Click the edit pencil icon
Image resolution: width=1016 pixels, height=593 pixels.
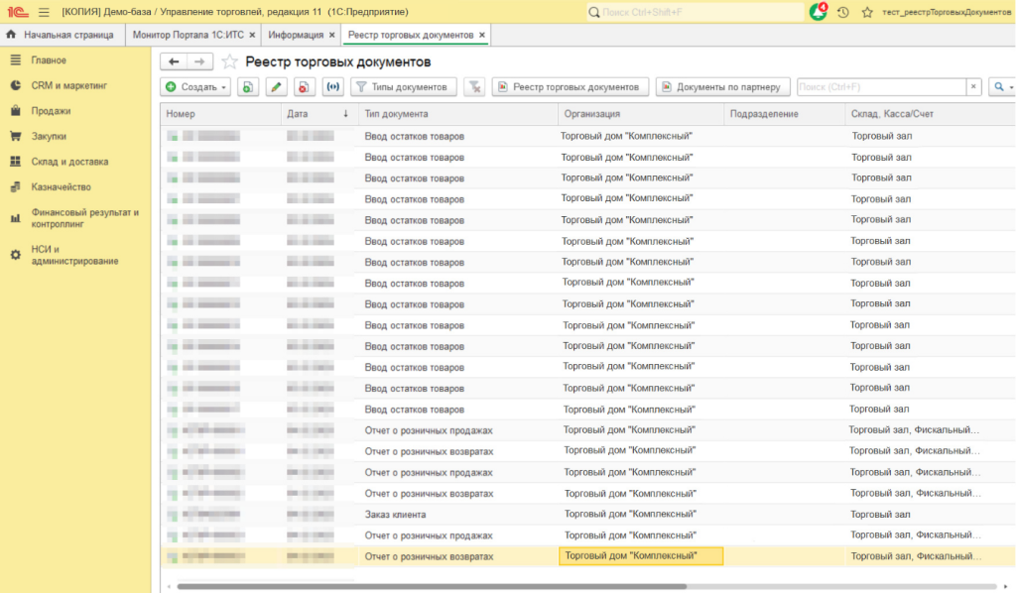pyautogui.click(x=276, y=86)
